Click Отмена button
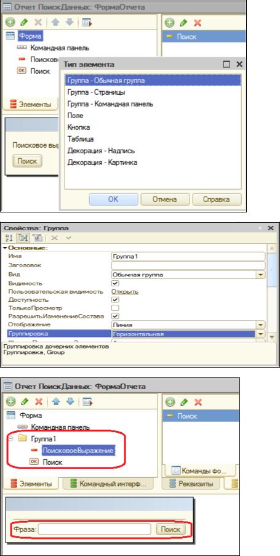This screenshot has width=280, height=556. click(x=165, y=199)
